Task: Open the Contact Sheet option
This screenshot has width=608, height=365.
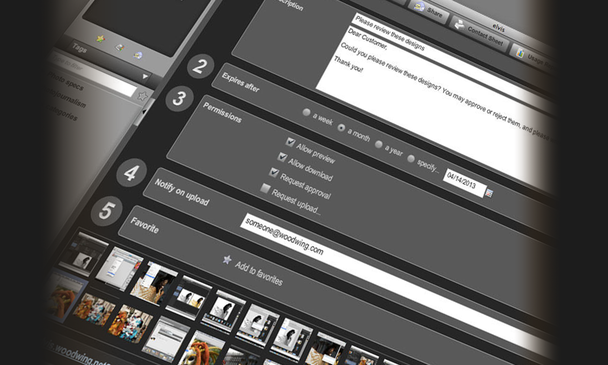Action: (x=479, y=33)
